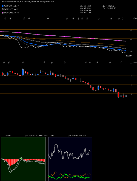Click the MACD (12,26,9) parameter values
The image size is (137, 181).
point(36,135)
